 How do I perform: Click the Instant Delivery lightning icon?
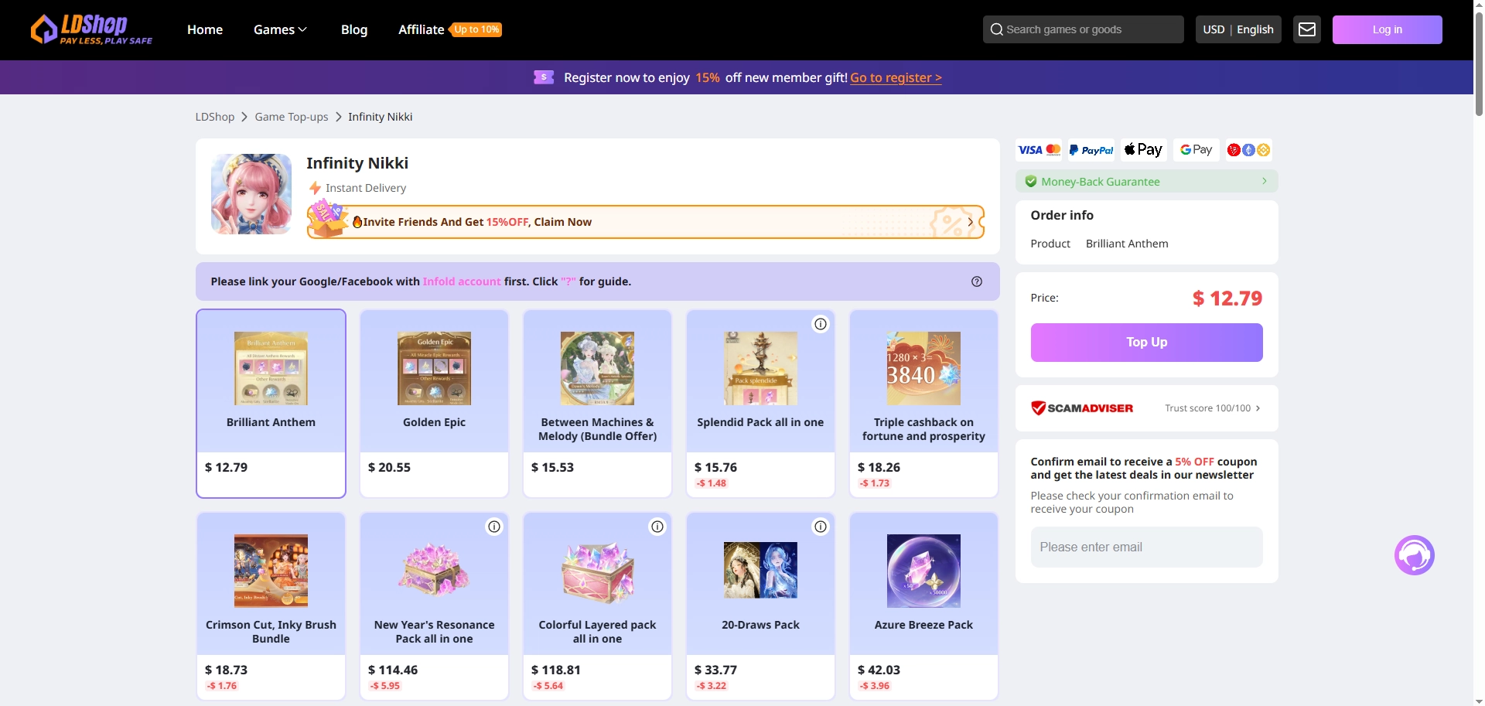tap(315, 188)
